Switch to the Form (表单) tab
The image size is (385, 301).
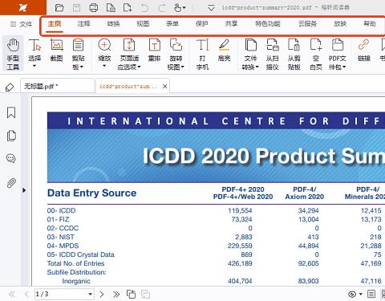[x=172, y=24]
